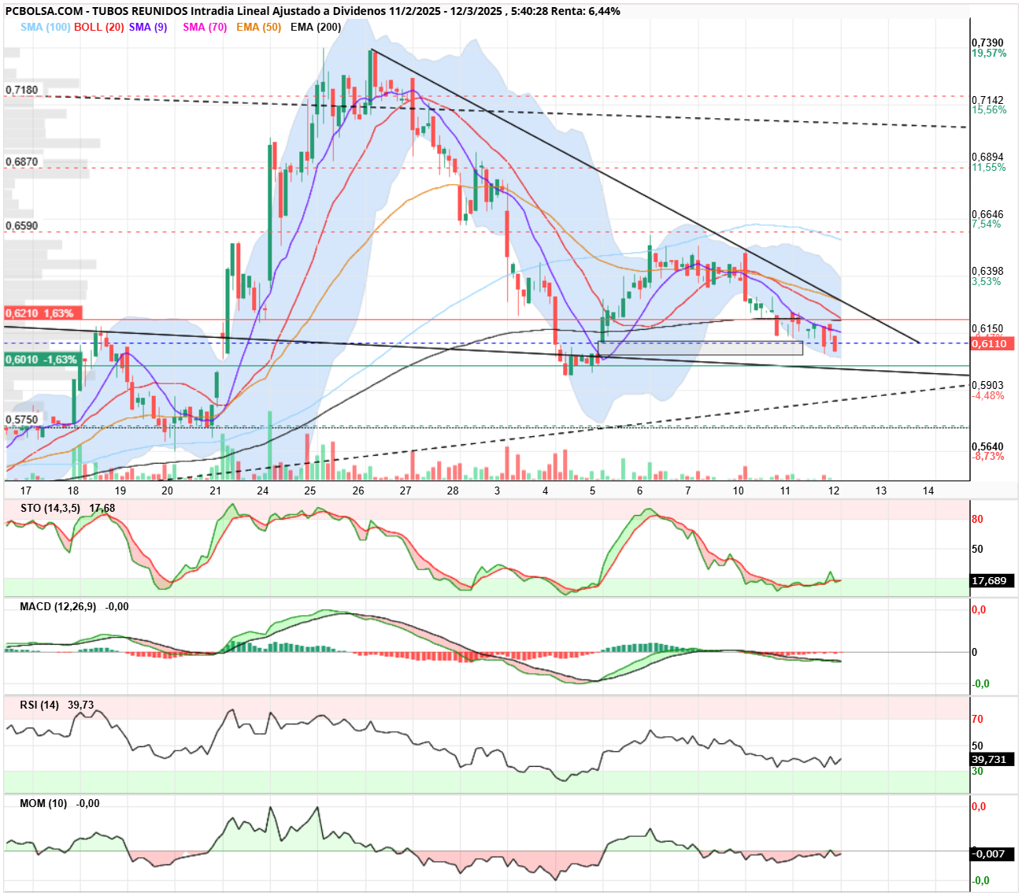Click the 0,7142 axis value

click(x=987, y=100)
